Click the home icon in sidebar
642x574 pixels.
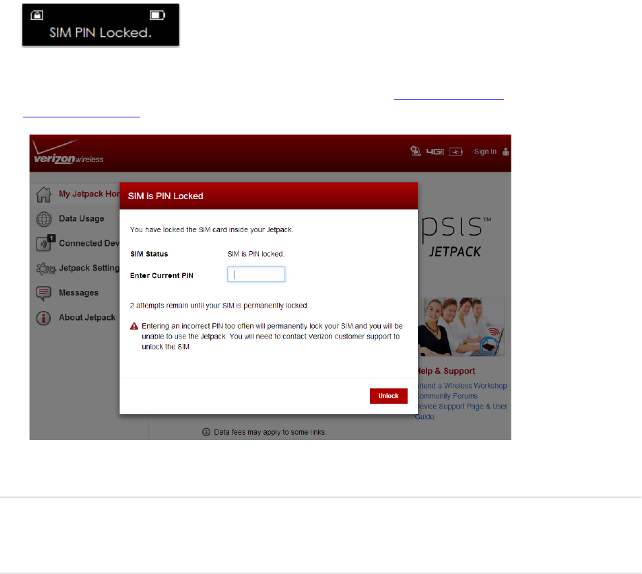coord(43,194)
